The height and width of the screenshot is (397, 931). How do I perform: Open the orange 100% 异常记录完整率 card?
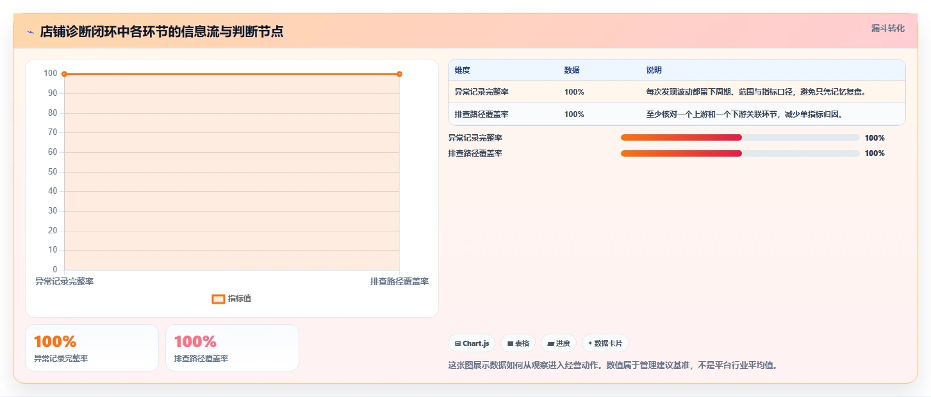coord(92,348)
